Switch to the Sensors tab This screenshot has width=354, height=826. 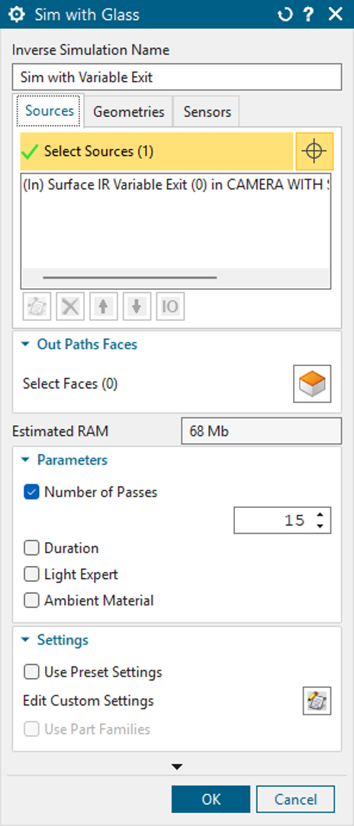click(x=207, y=111)
